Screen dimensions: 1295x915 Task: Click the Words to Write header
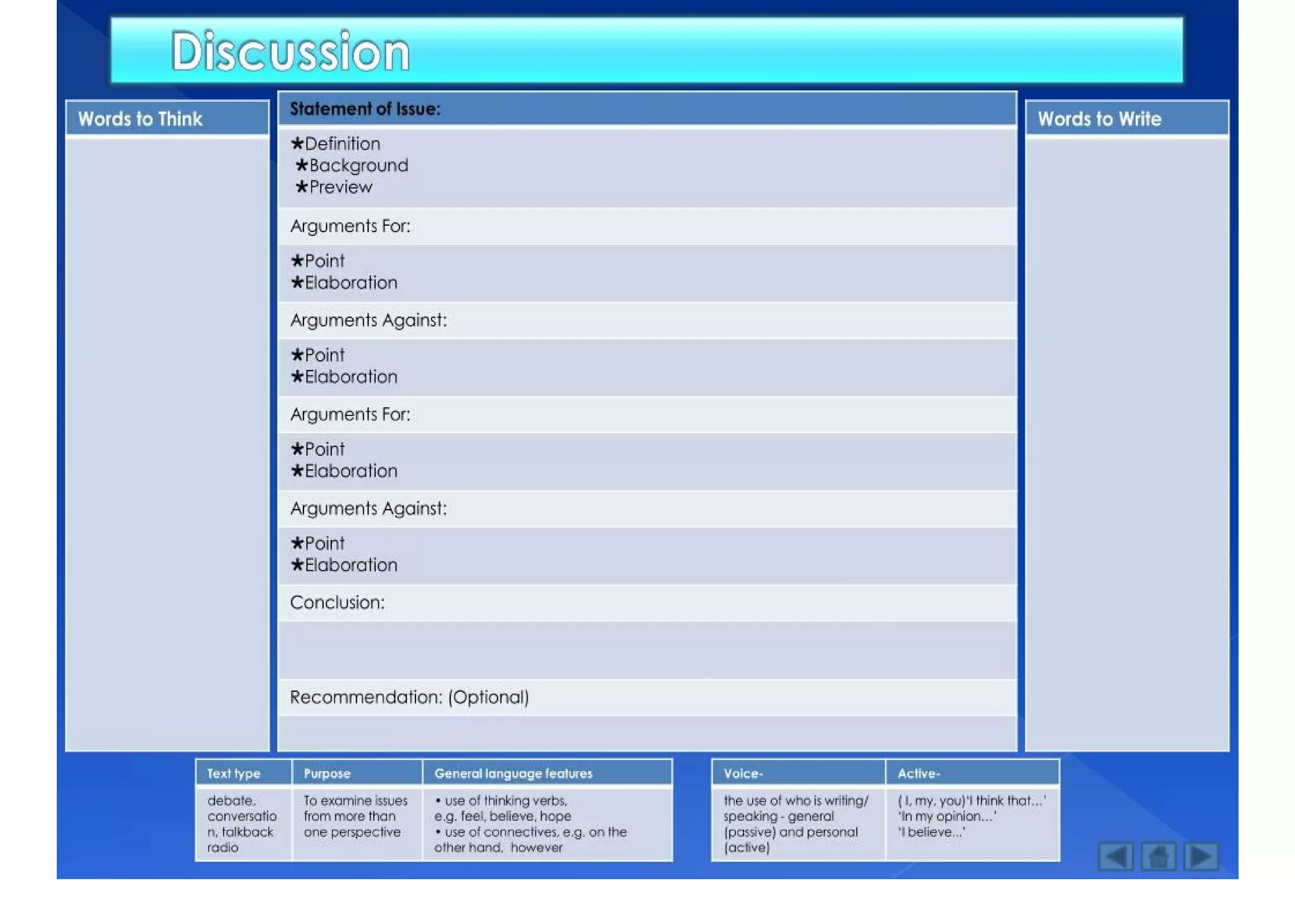pos(1127,118)
